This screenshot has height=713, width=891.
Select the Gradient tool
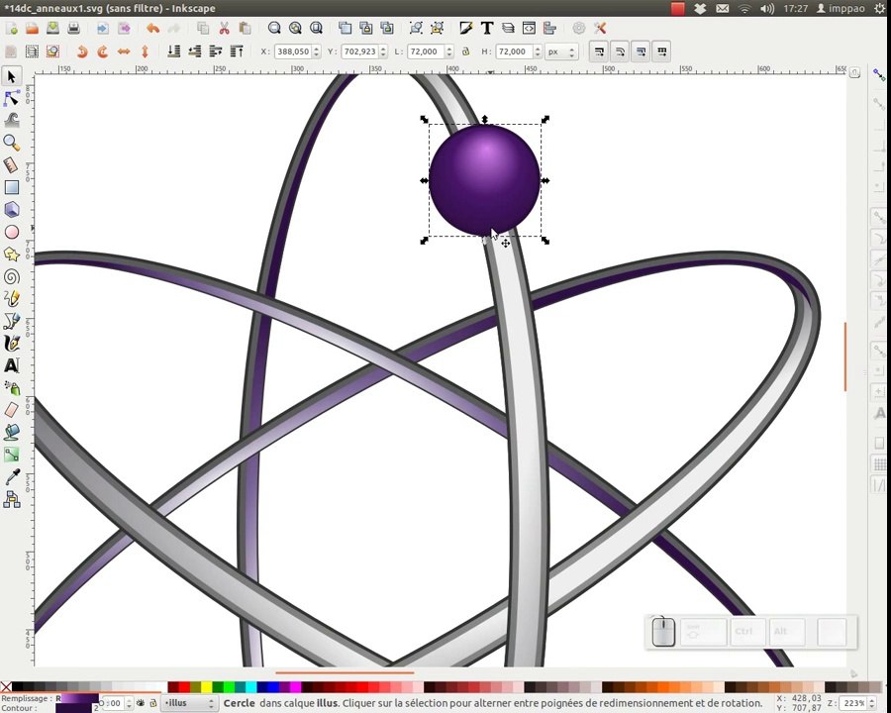[11, 455]
